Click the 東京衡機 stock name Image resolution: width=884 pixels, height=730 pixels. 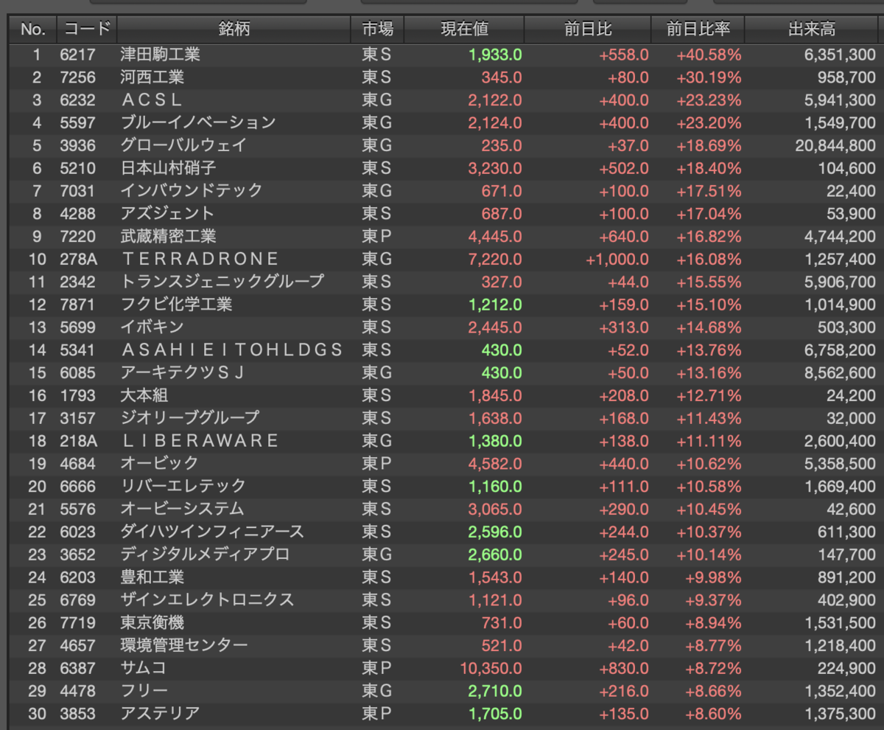[152, 622]
